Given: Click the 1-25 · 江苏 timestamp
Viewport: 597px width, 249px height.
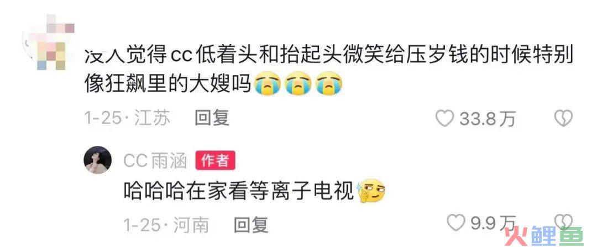Looking at the screenshot, I should (127, 119).
